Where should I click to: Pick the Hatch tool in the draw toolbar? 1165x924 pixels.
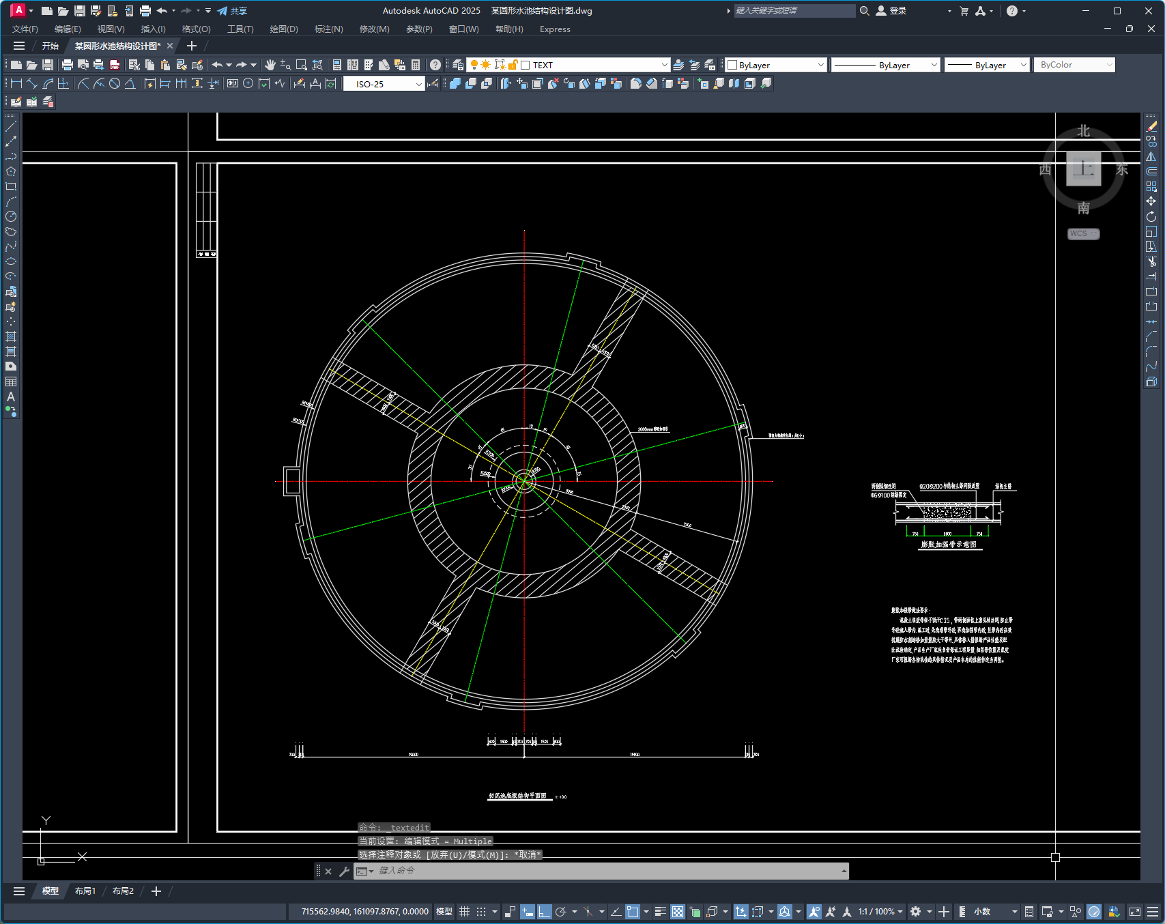click(x=11, y=336)
